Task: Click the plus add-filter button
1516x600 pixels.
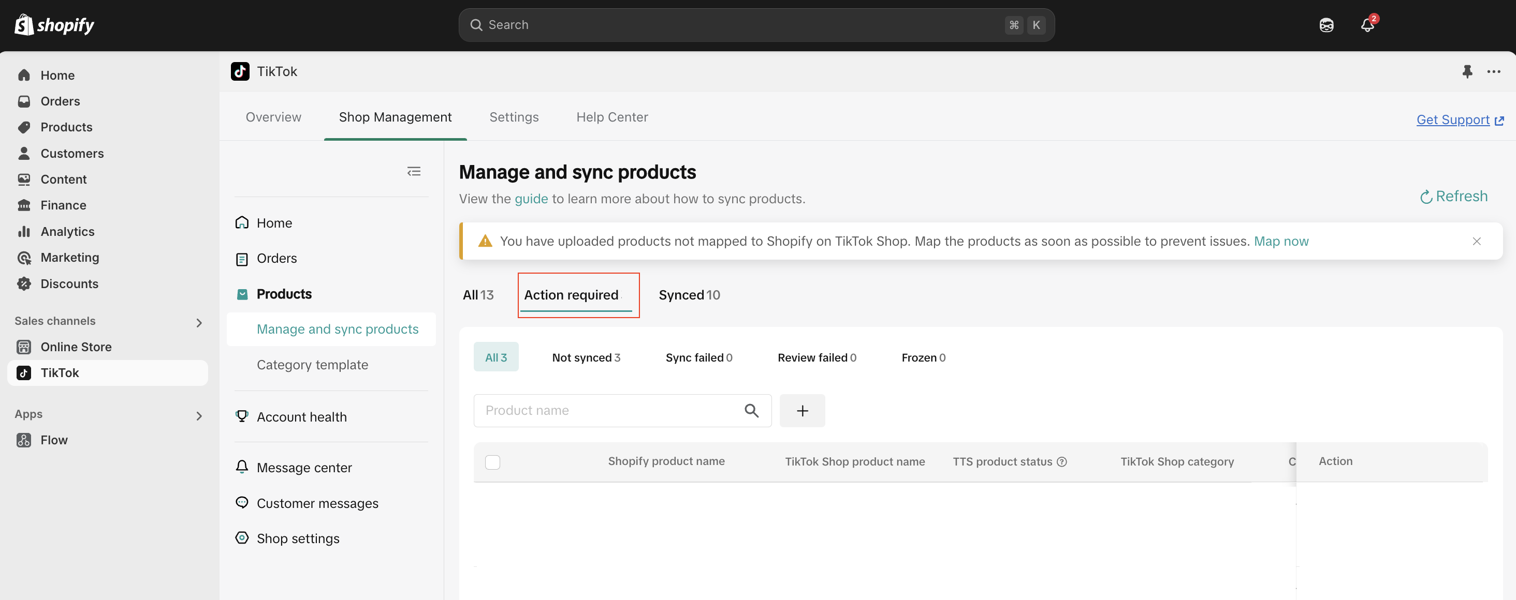Action: pos(802,410)
